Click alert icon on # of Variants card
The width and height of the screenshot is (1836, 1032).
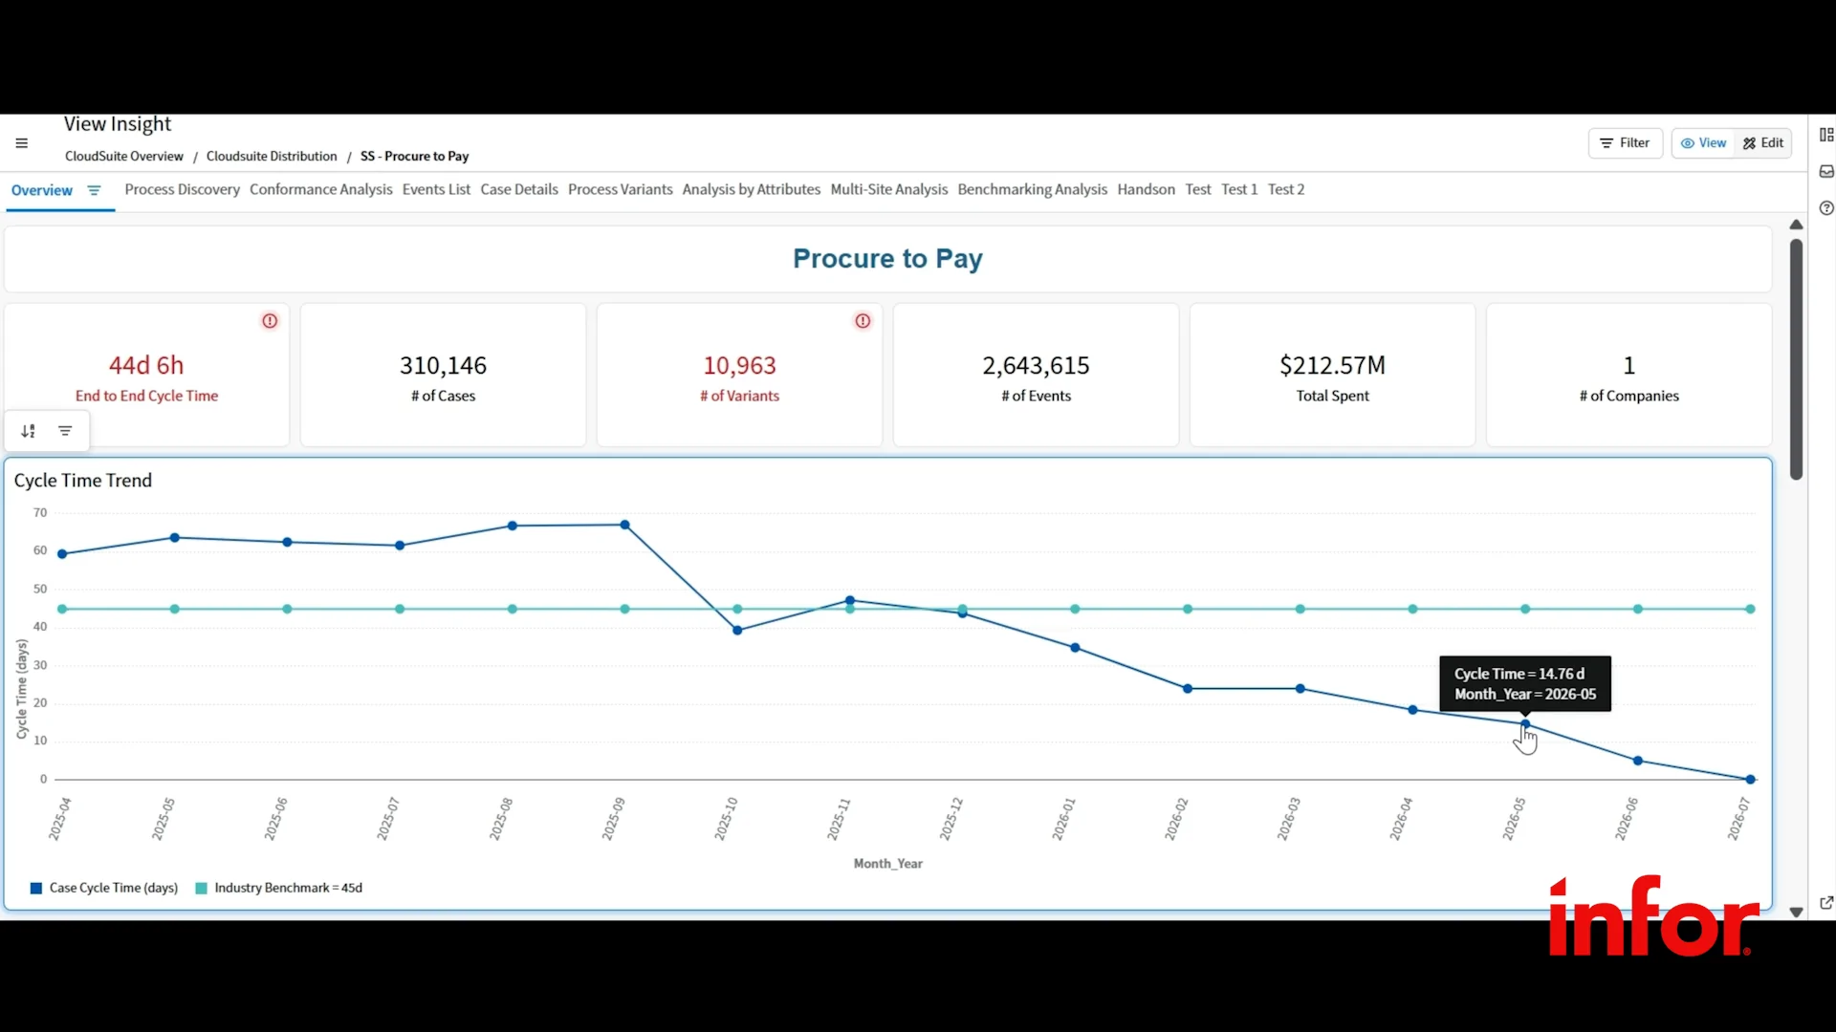tap(863, 321)
